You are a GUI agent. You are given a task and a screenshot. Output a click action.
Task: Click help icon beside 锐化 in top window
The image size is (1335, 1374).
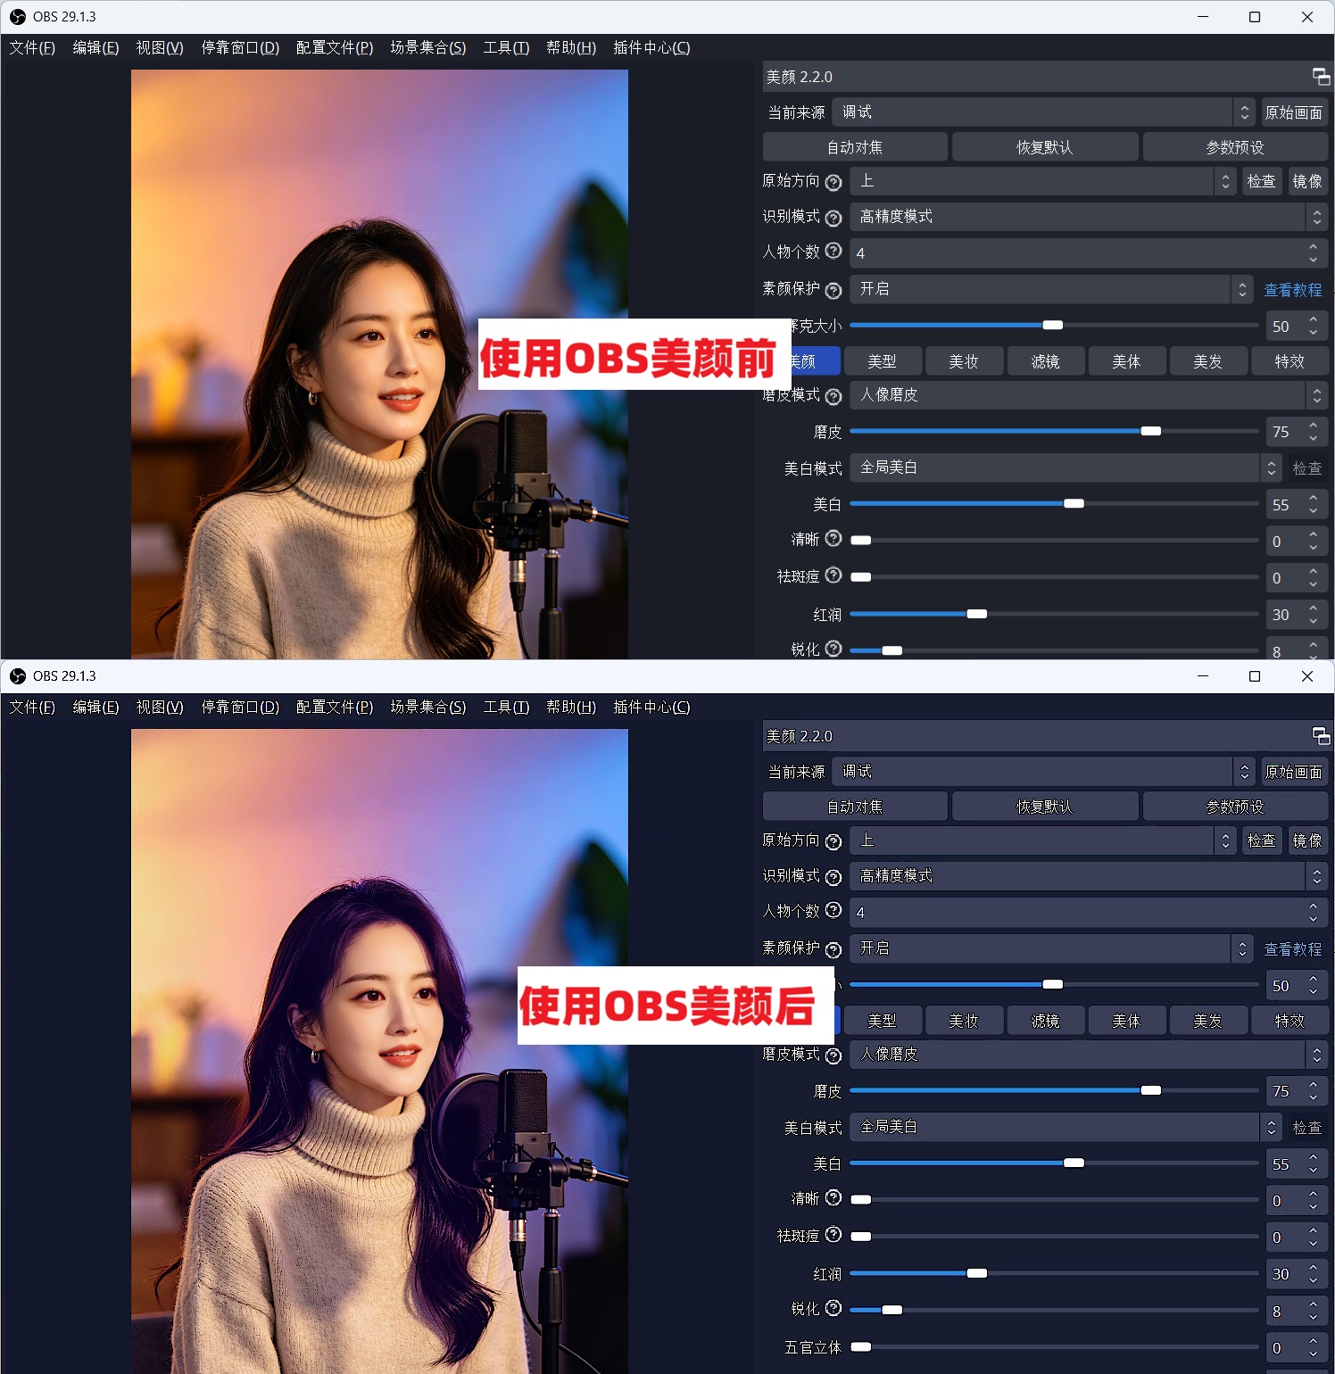(x=833, y=649)
